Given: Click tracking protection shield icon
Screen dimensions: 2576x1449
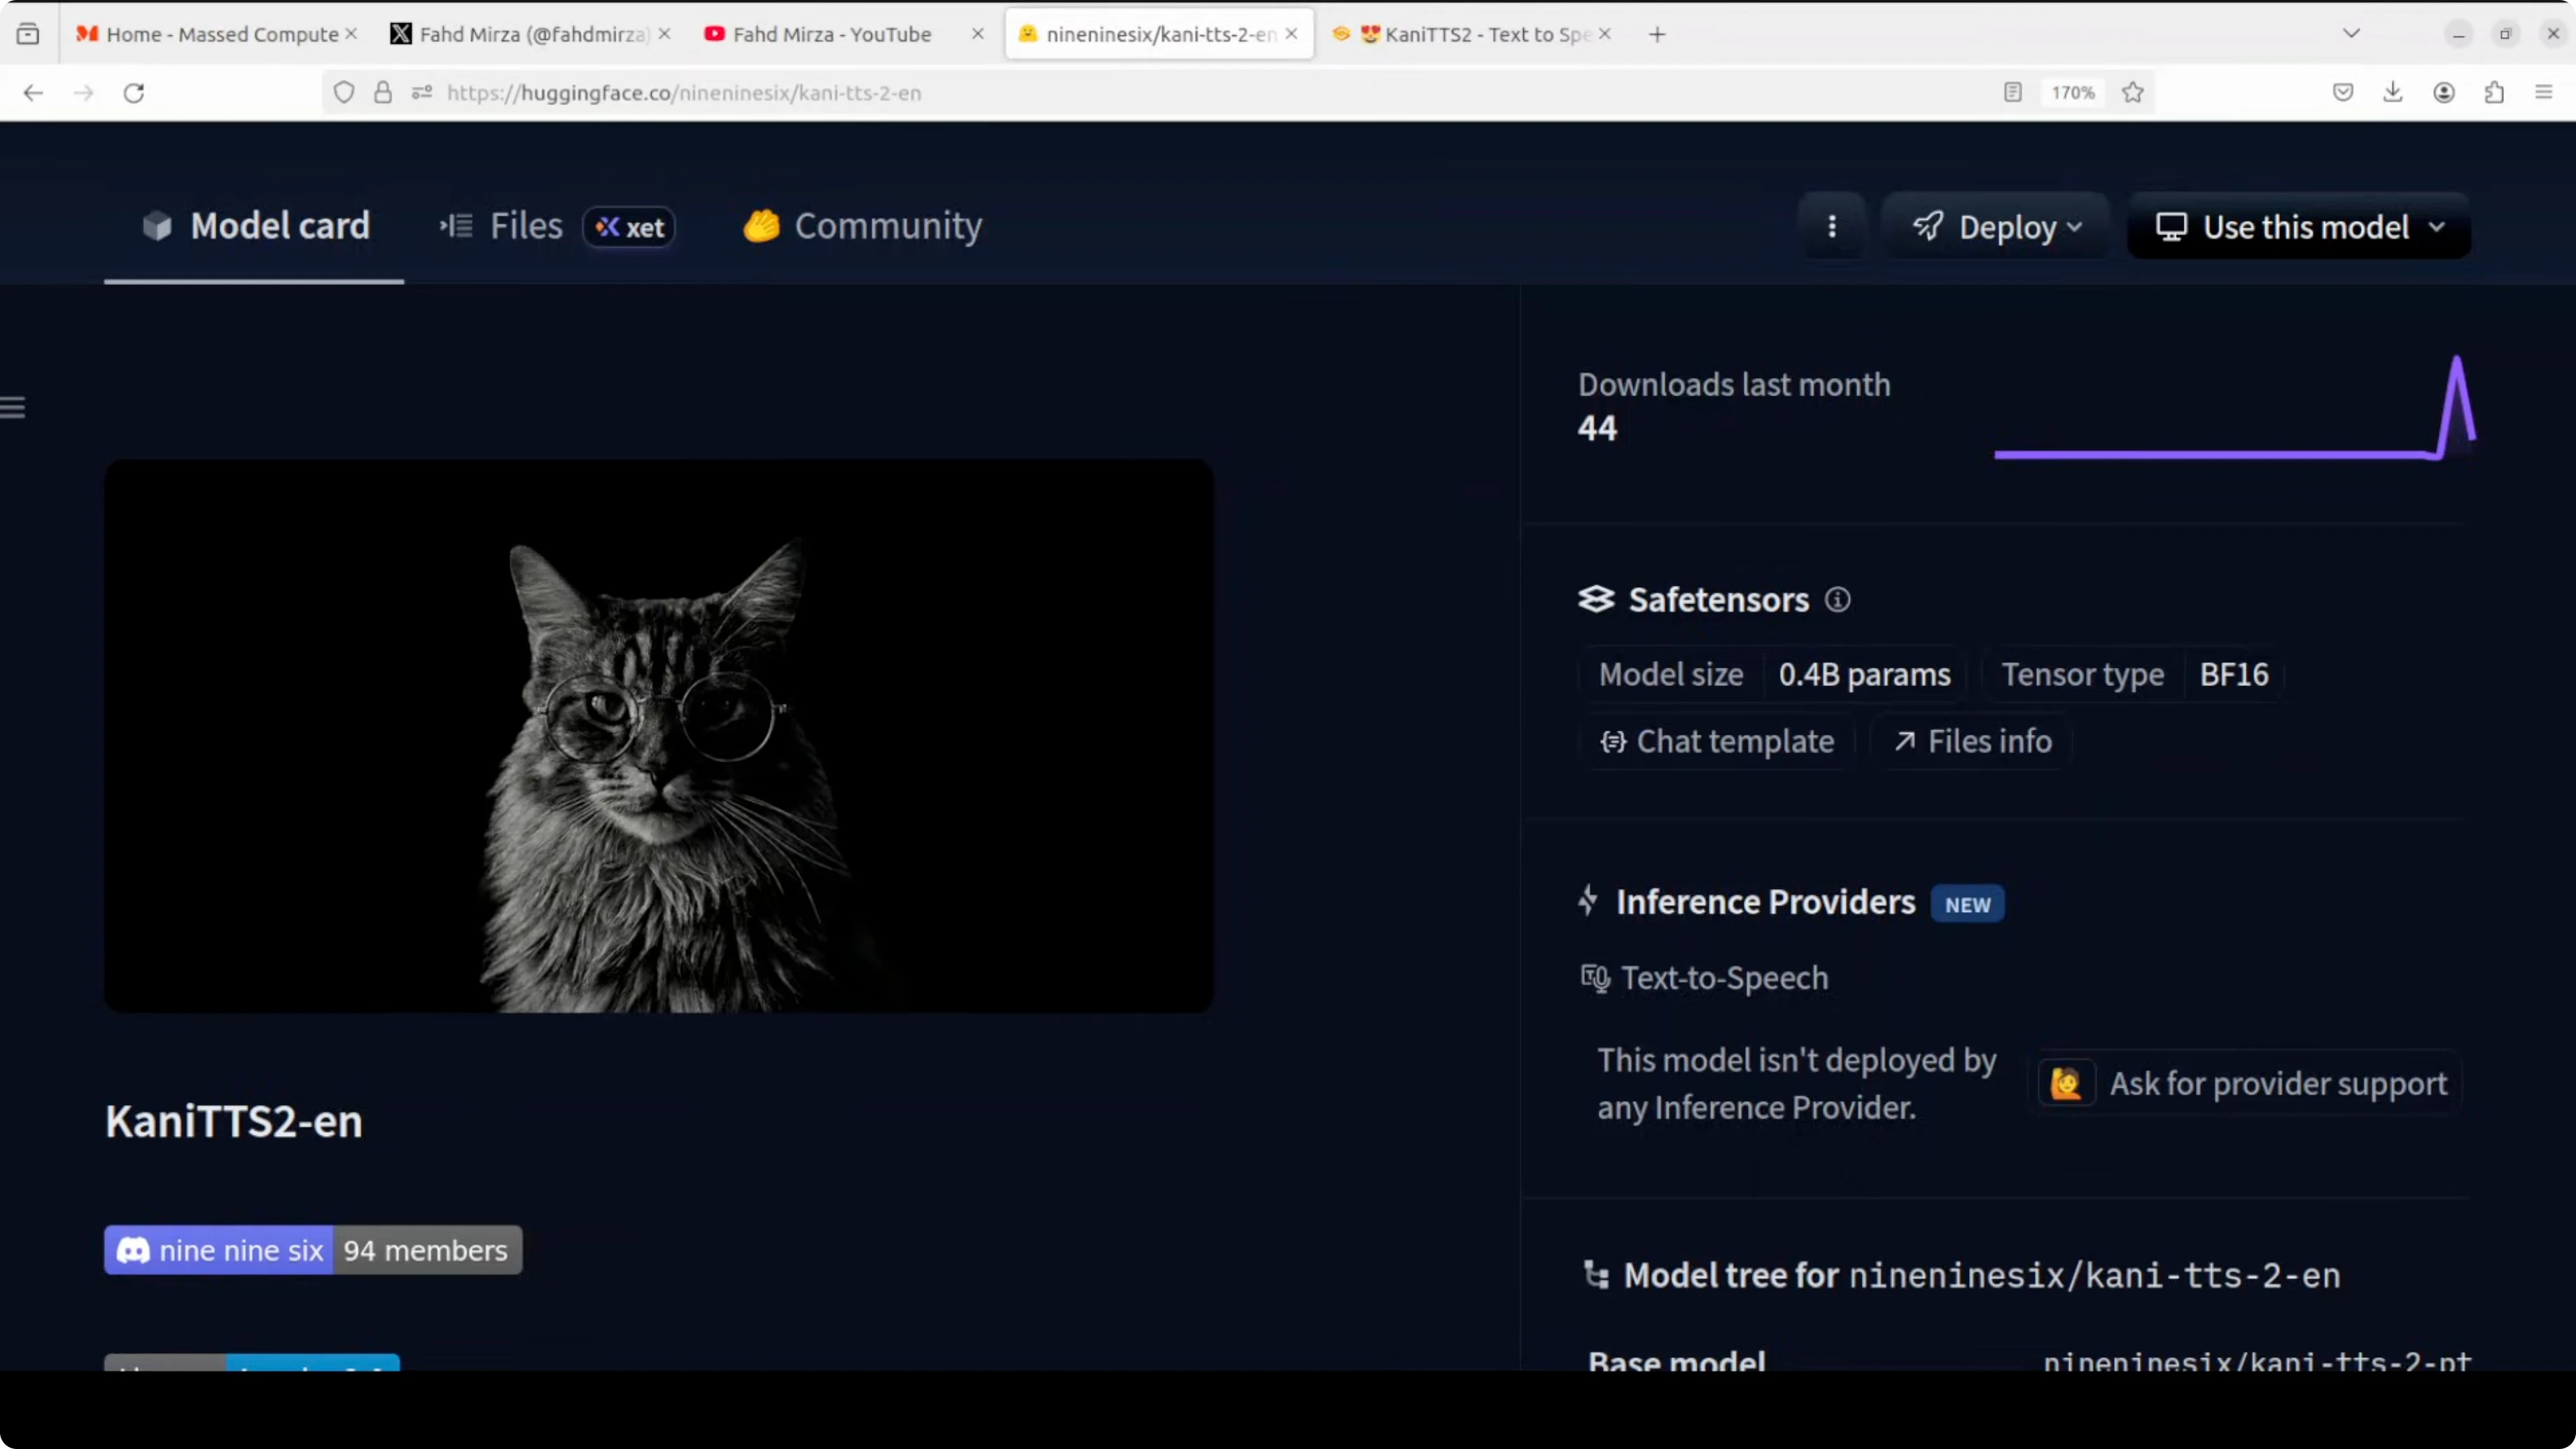Looking at the screenshot, I should pos(344,93).
